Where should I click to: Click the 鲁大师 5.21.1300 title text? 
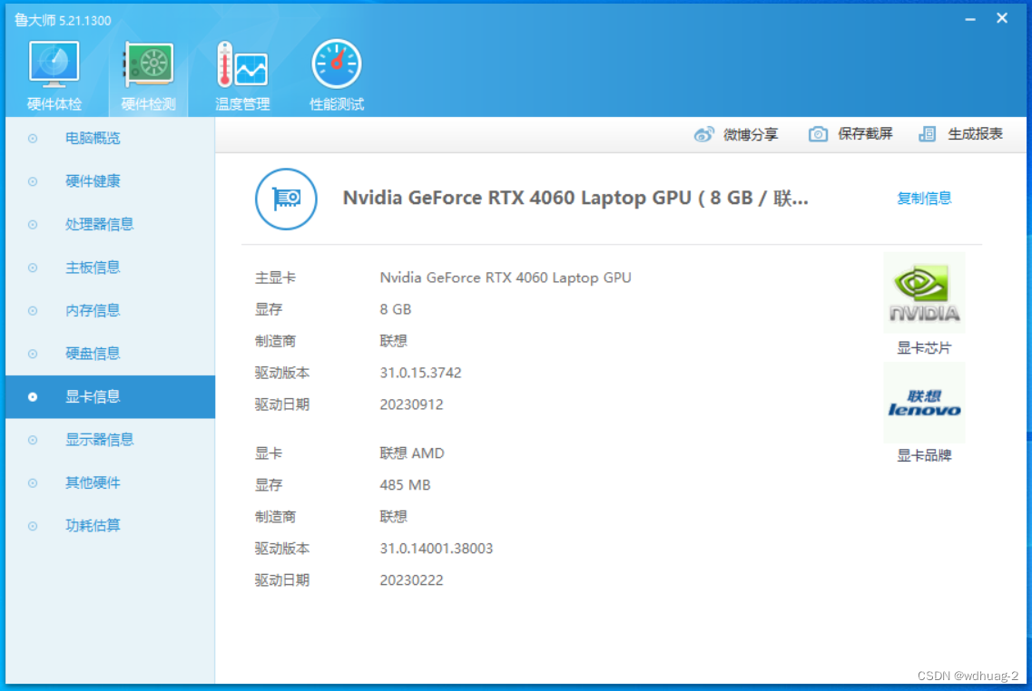tap(63, 20)
